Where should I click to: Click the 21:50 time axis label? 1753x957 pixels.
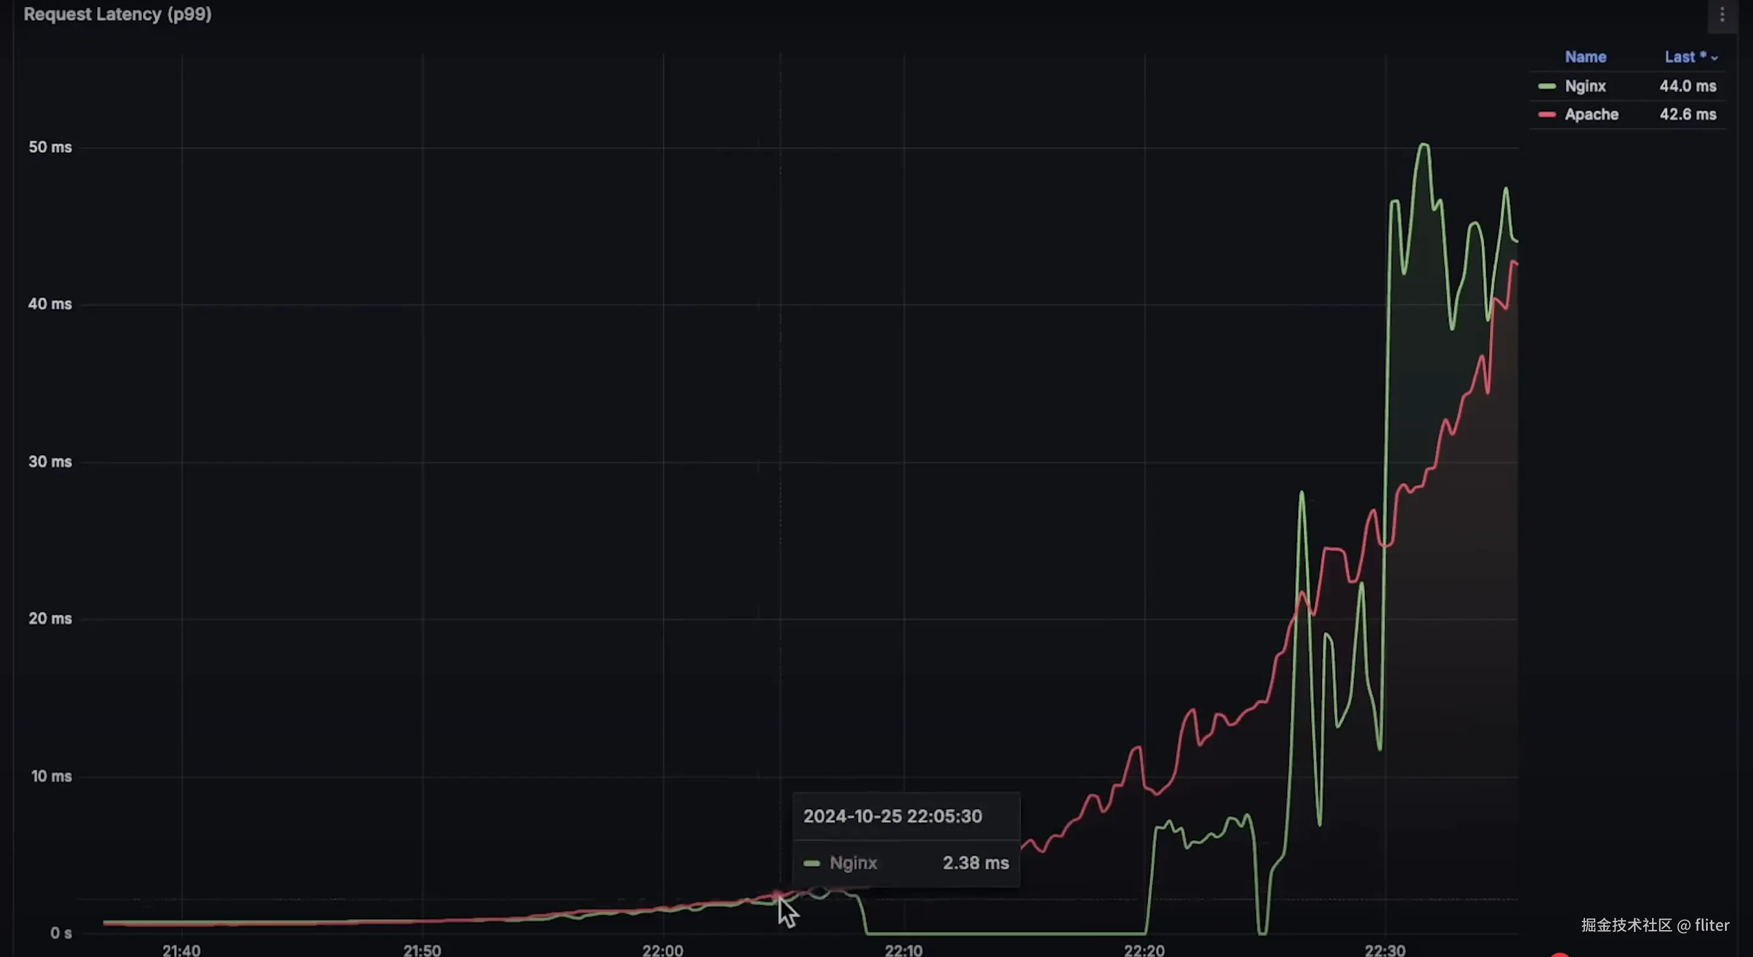[x=422, y=950]
